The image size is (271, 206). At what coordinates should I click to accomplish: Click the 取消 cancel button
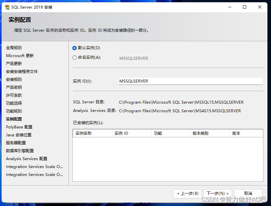[x=248, y=193]
